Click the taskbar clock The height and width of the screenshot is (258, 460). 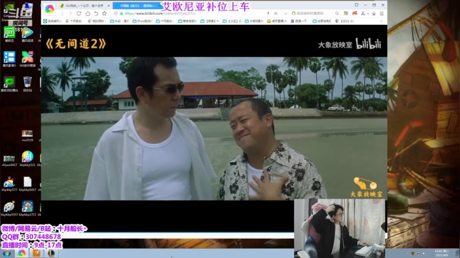pos(441,254)
